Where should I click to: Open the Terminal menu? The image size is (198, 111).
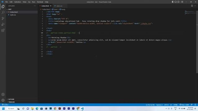(x=40, y=2)
